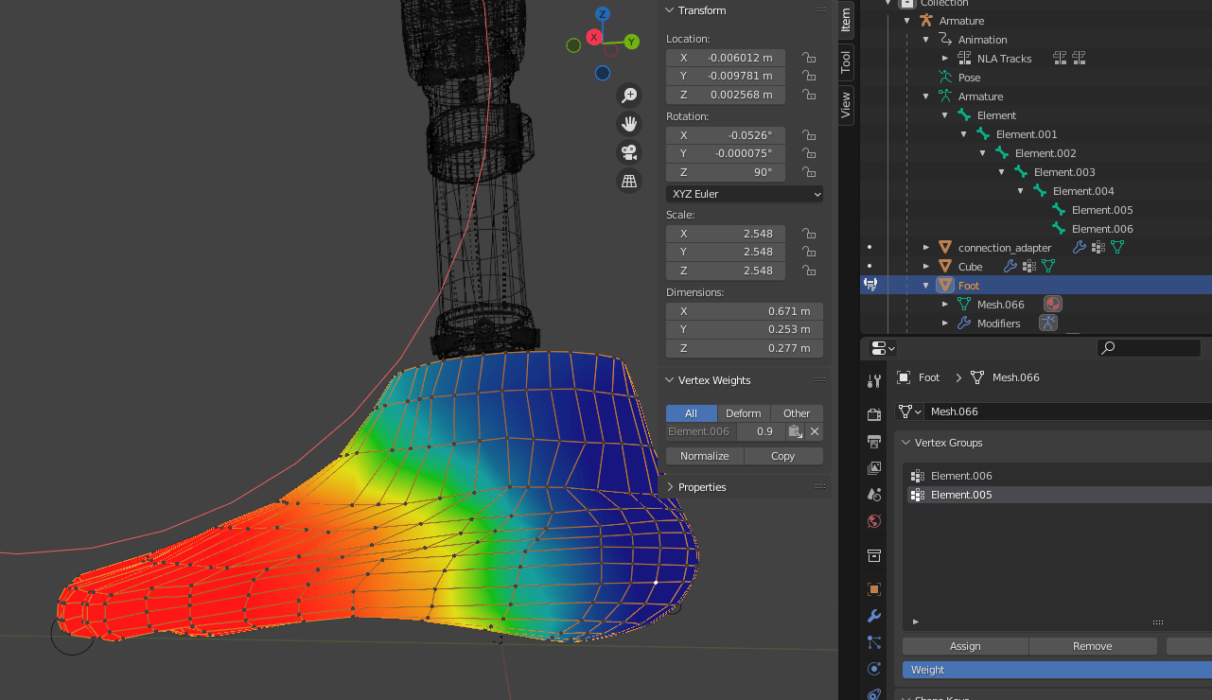1212x700 pixels.
Task: Toggle camera view with the camera gizmo icon
Action: tap(628, 151)
